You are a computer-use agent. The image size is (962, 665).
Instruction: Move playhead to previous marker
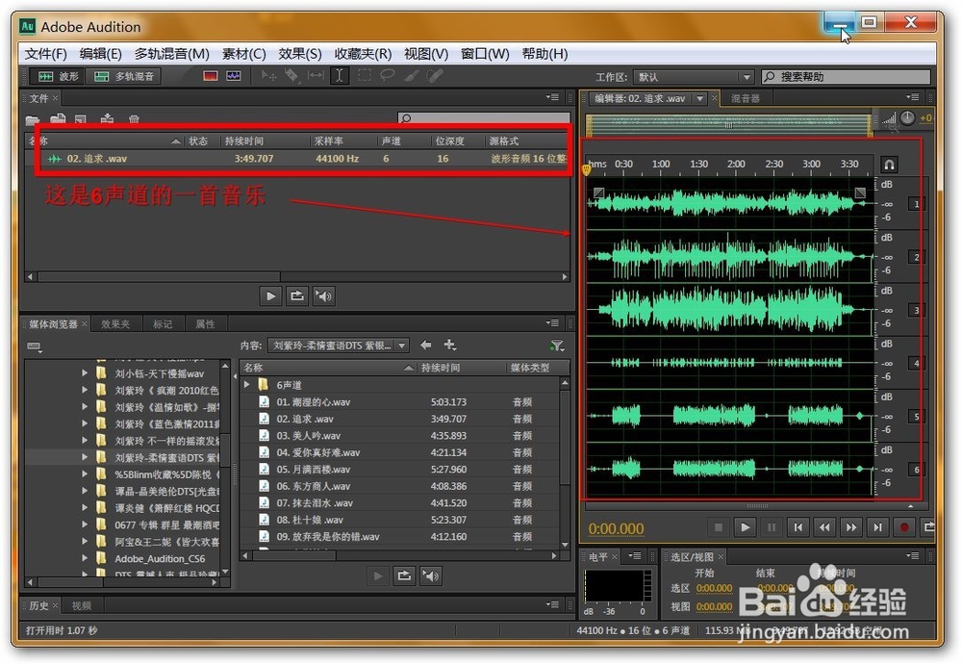pyautogui.click(x=797, y=526)
